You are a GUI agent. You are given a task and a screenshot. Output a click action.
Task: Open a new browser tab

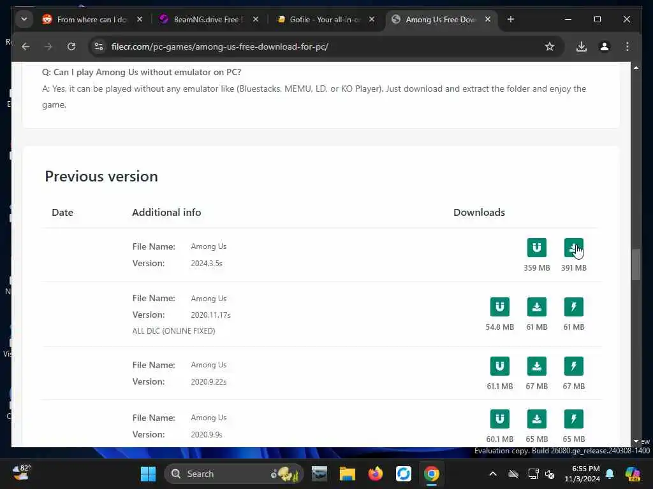coord(511,19)
